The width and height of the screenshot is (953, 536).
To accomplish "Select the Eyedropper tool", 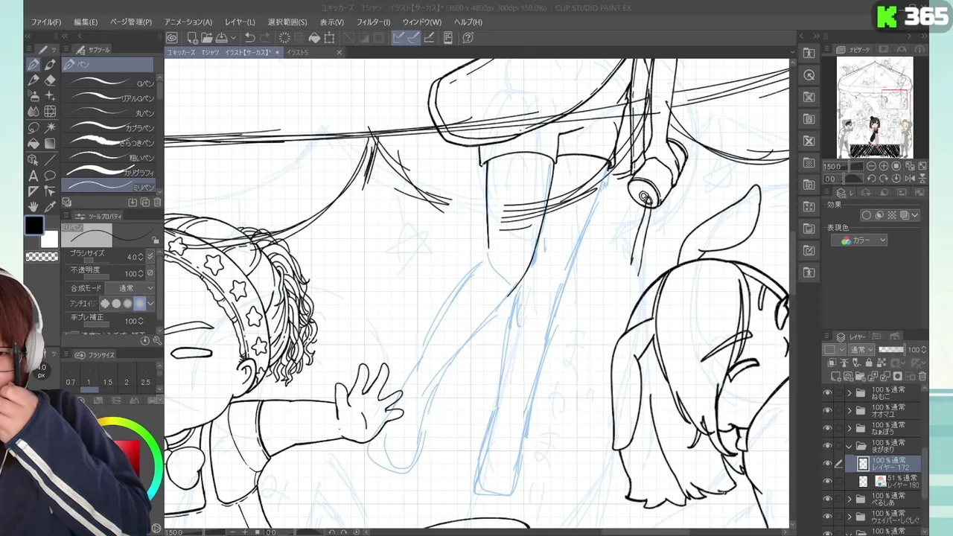I will [x=50, y=206].
